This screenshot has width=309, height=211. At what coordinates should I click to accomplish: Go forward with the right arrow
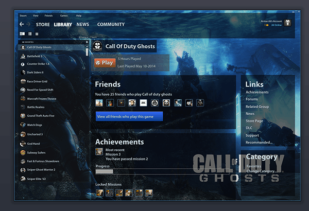coord(28,24)
